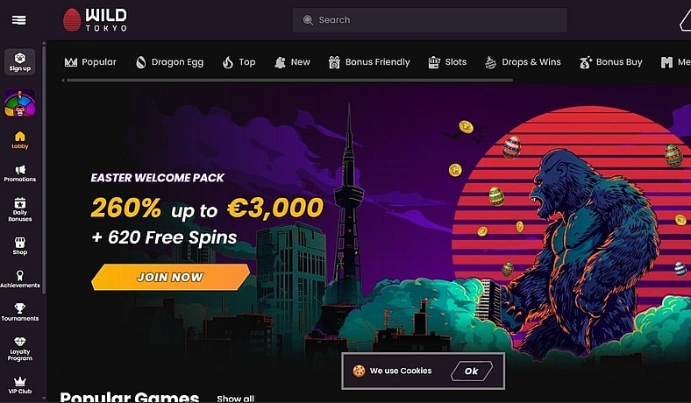
Task: Open the fortune wheel icon in sidebar
Action: 20,103
